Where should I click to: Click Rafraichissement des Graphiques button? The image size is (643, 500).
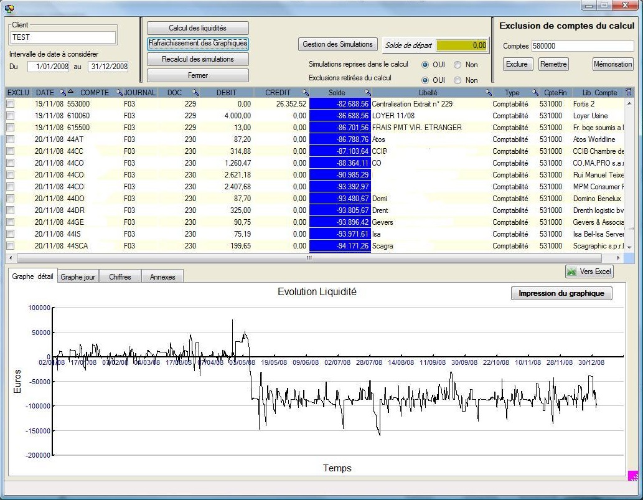coord(198,43)
